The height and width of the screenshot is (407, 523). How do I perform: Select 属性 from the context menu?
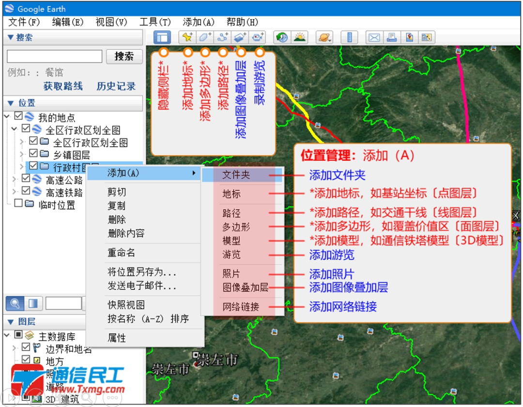coord(117,338)
